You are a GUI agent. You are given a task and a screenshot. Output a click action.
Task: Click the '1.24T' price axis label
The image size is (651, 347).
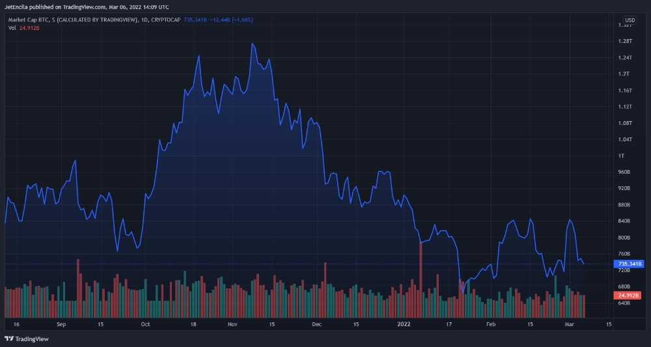point(625,58)
